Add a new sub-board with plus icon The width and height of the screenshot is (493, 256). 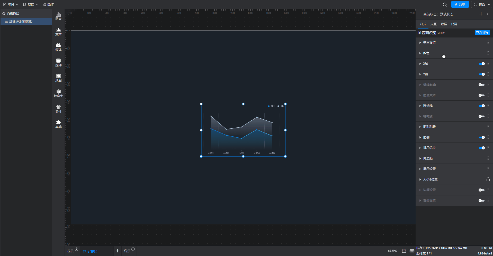(118, 251)
